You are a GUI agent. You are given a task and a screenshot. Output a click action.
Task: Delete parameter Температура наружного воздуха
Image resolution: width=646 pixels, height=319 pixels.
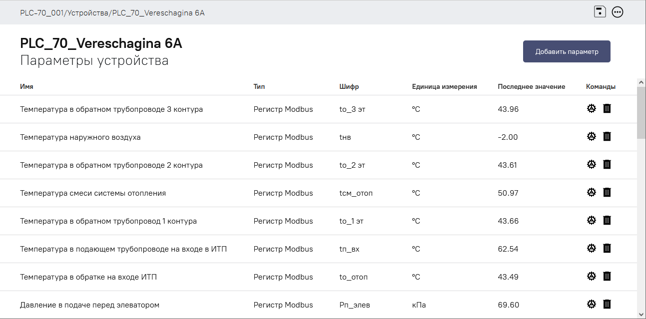click(x=607, y=136)
